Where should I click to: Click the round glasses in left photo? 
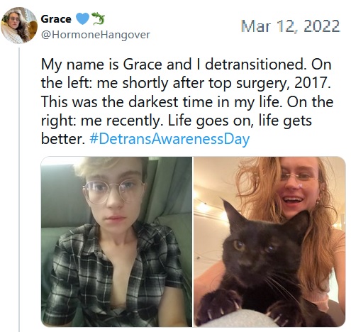click(113, 192)
